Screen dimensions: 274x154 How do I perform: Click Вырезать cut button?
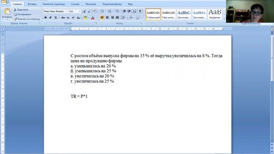click(21, 10)
